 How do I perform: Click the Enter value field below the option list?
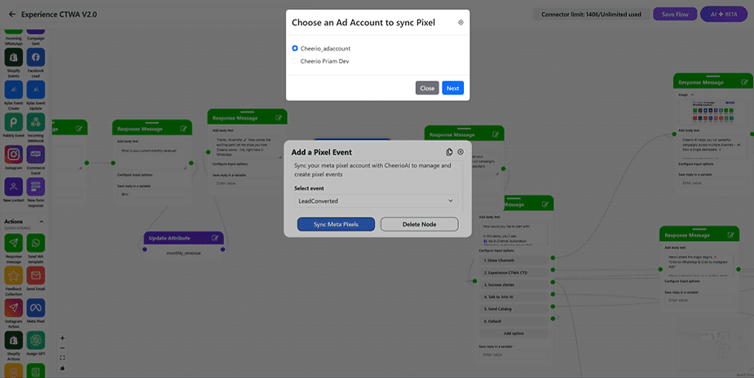(x=514, y=354)
